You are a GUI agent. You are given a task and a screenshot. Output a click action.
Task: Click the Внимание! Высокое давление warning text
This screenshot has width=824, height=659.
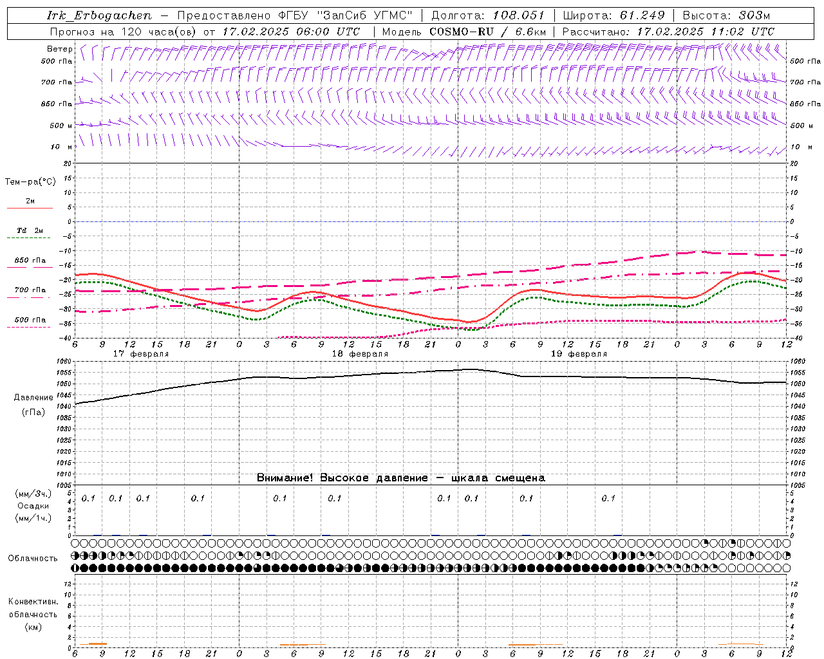(342, 478)
